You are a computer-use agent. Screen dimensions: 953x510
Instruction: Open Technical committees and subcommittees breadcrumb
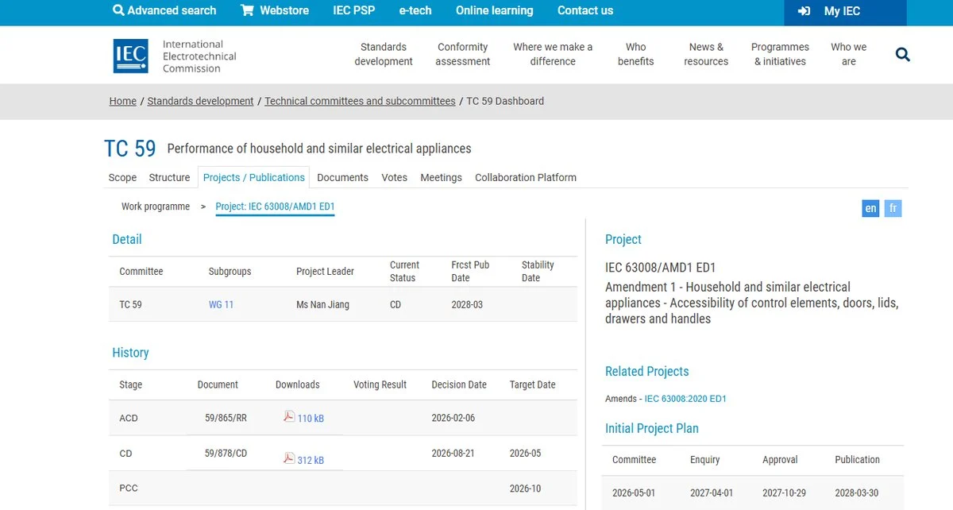tap(360, 101)
